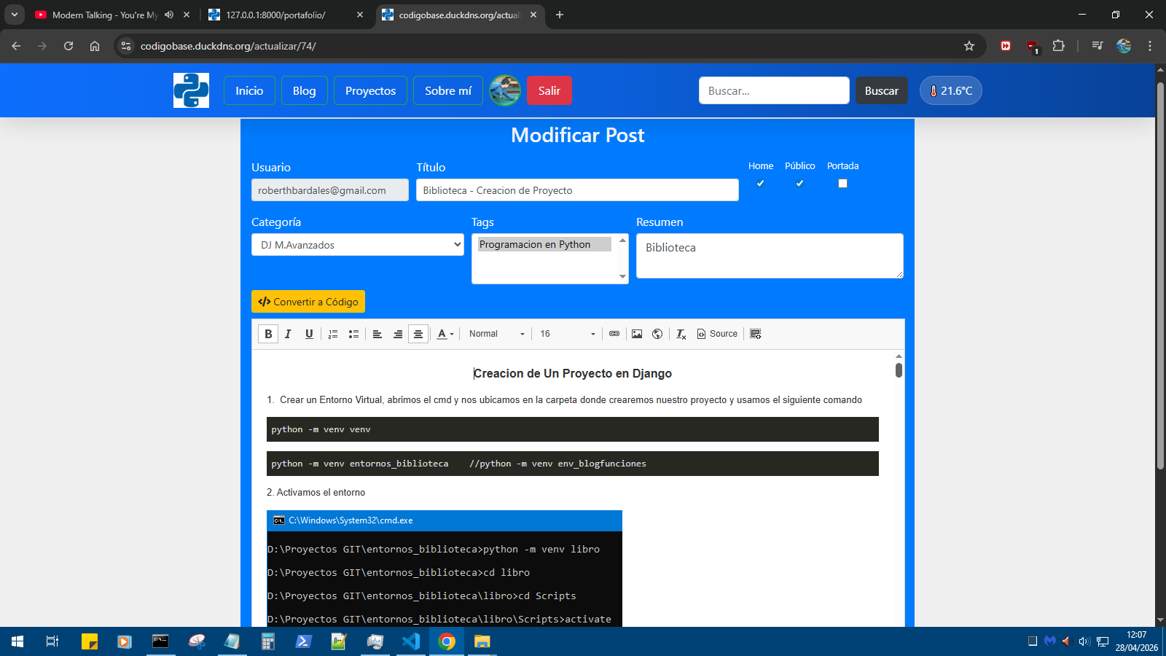The image size is (1166, 656).
Task: Uncheck the Home checkbox
Action: click(760, 184)
